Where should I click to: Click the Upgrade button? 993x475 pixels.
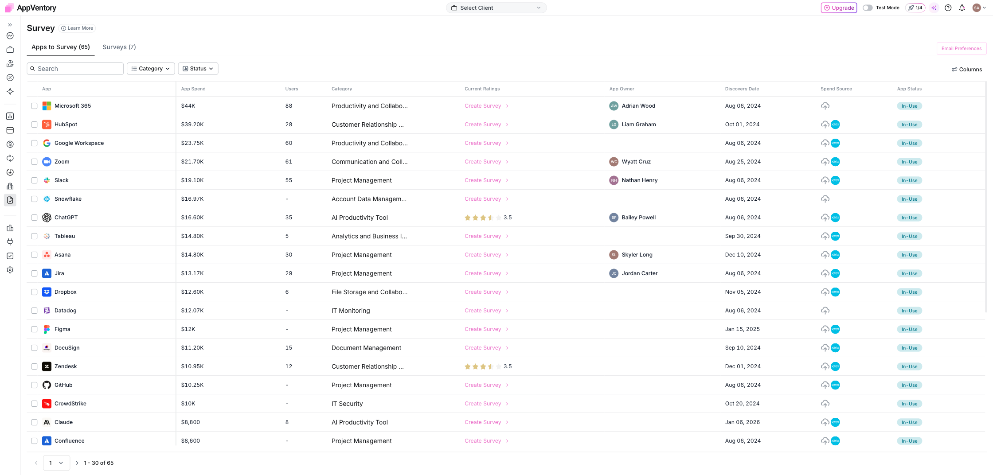click(839, 8)
